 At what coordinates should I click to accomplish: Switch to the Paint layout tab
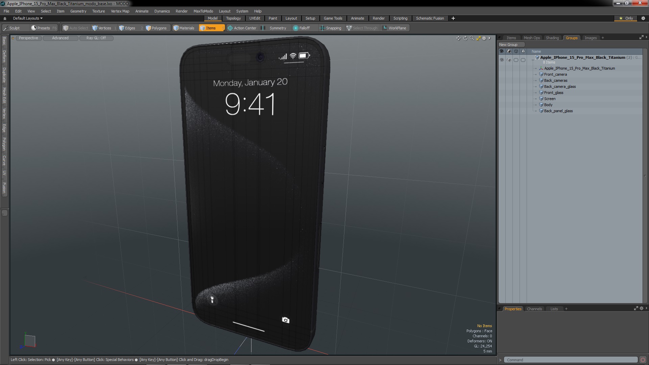click(x=273, y=18)
